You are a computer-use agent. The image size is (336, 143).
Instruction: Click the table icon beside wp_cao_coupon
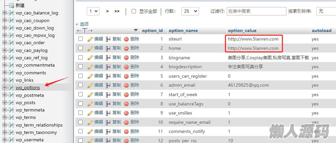pos(11,20)
